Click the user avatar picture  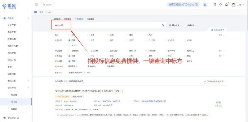pyautogui.click(x=233, y=5)
